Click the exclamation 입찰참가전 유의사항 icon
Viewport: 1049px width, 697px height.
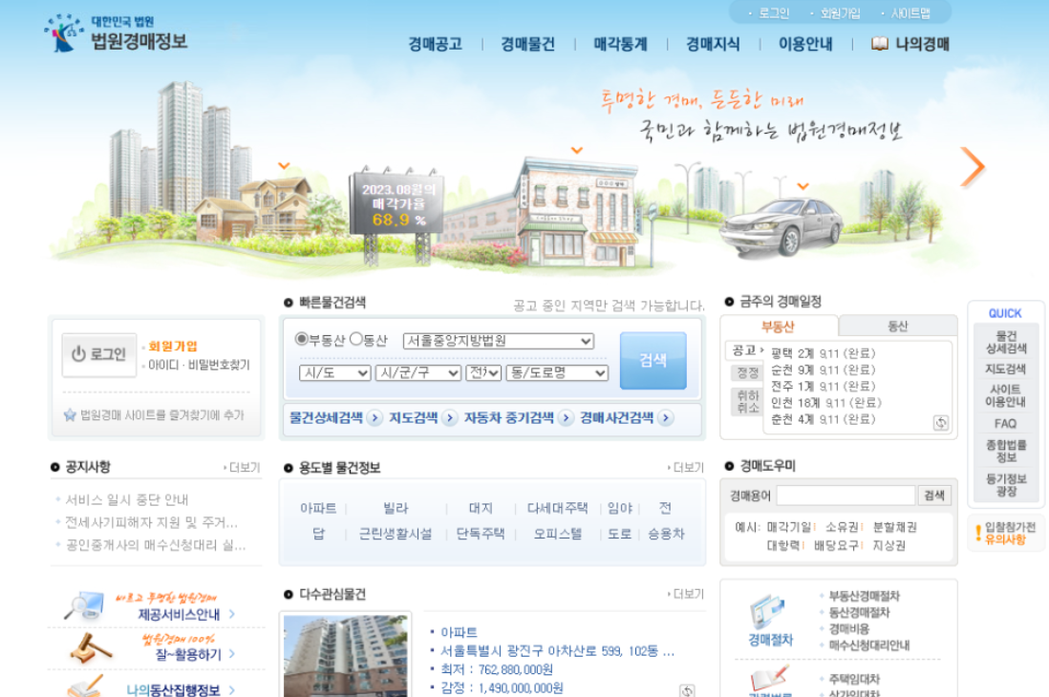click(978, 533)
